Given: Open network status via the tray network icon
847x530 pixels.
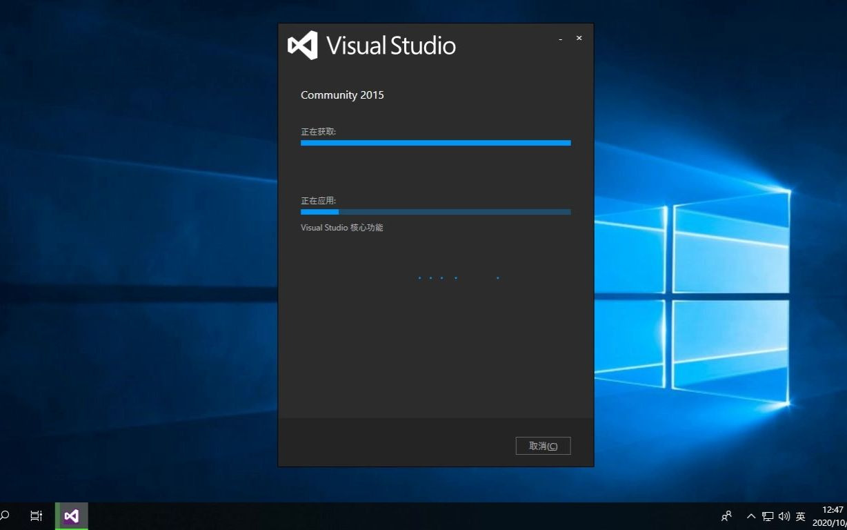Looking at the screenshot, I should point(768,516).
